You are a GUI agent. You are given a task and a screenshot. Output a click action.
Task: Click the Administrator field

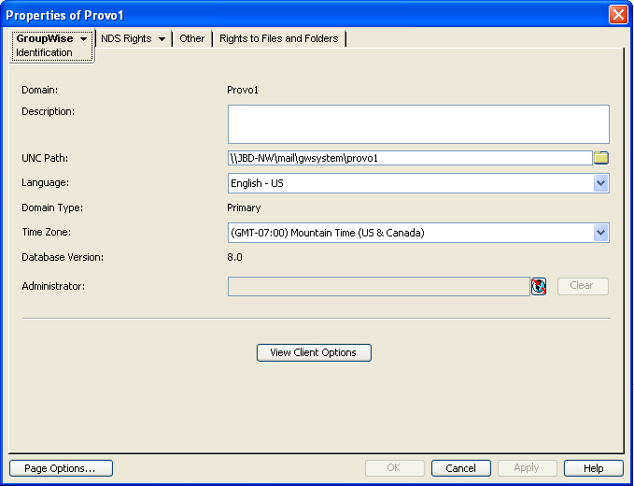[x=379, y=286]
